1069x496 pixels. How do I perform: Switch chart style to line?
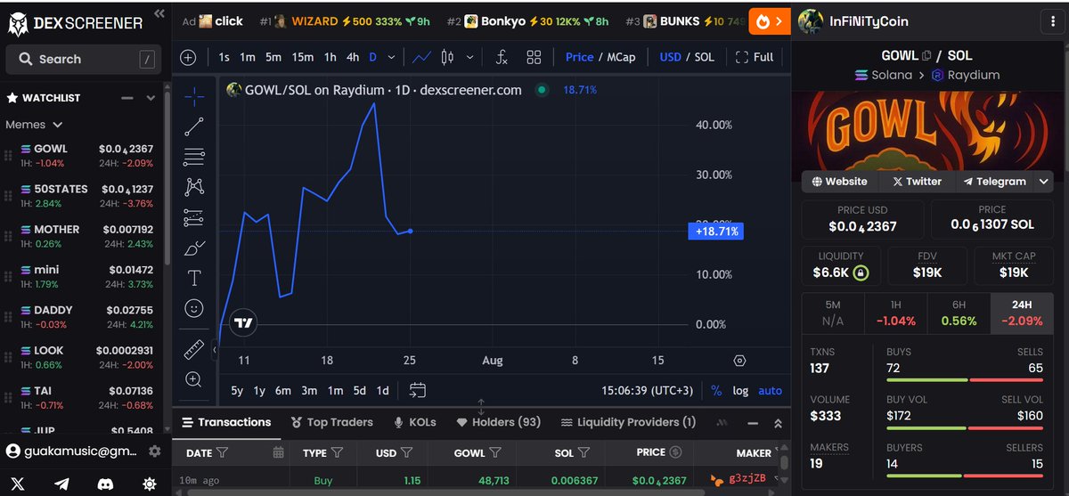(421, 57)
